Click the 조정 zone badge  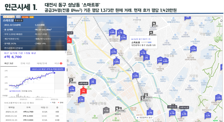pyautogui.click(x=31, y=17)
